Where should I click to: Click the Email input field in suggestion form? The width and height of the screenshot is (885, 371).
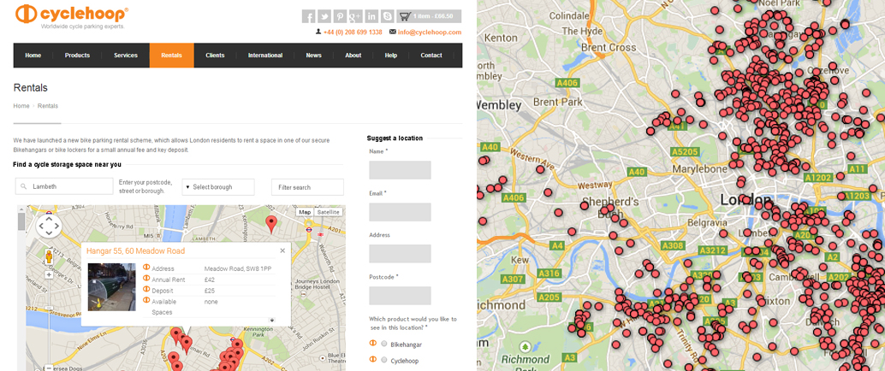[x=400, y=212]
